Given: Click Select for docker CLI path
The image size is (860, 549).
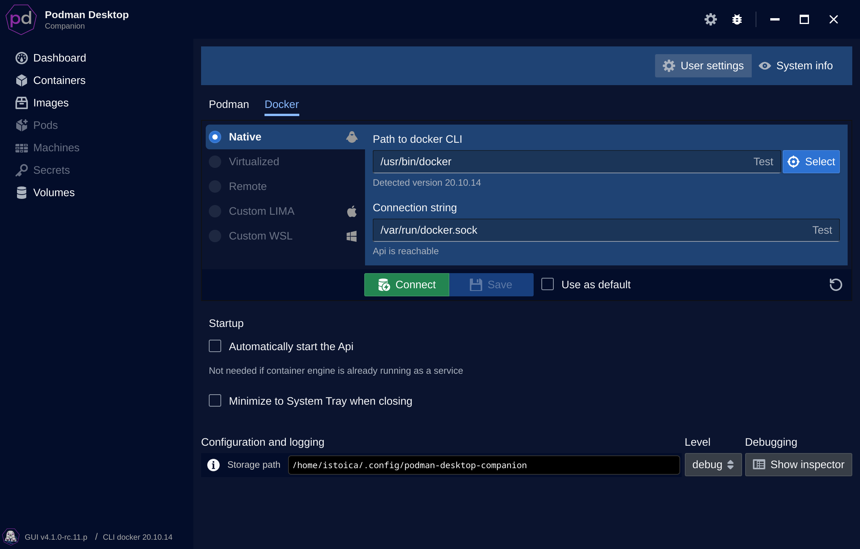Looking at the screenshot, I should pyautogui.click(x=811, y=162).
